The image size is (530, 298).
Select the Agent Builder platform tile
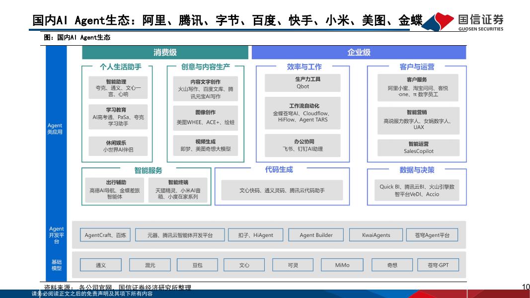point(316,234)
